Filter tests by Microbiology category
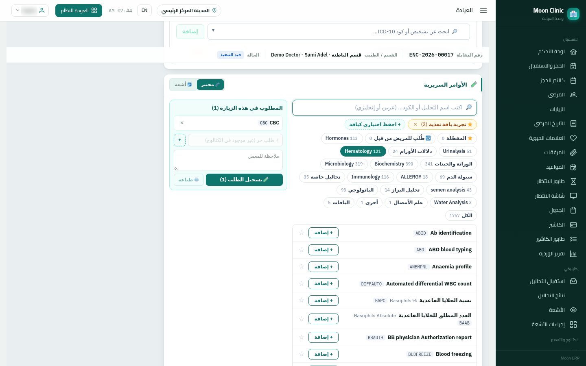This screenshot has height=366, width=586. 343,164
